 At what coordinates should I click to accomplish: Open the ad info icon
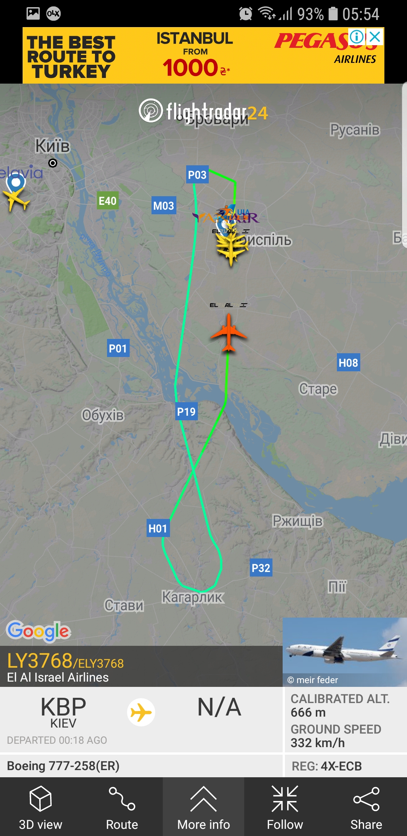pos(357,37)
